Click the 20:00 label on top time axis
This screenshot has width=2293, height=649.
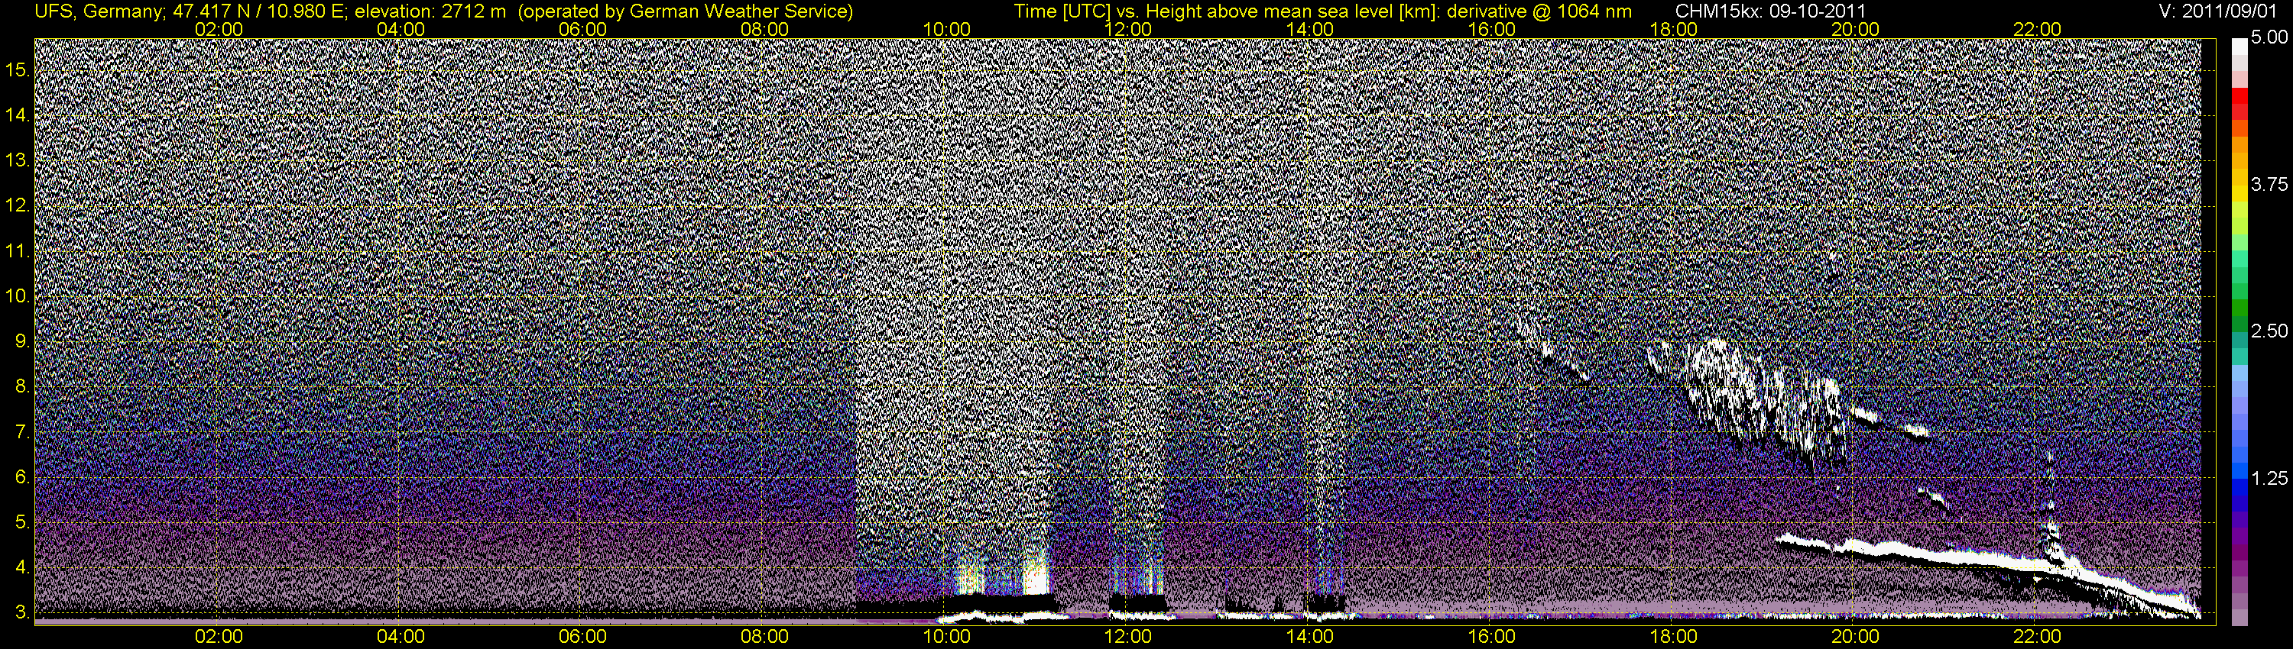(1855, 29)
